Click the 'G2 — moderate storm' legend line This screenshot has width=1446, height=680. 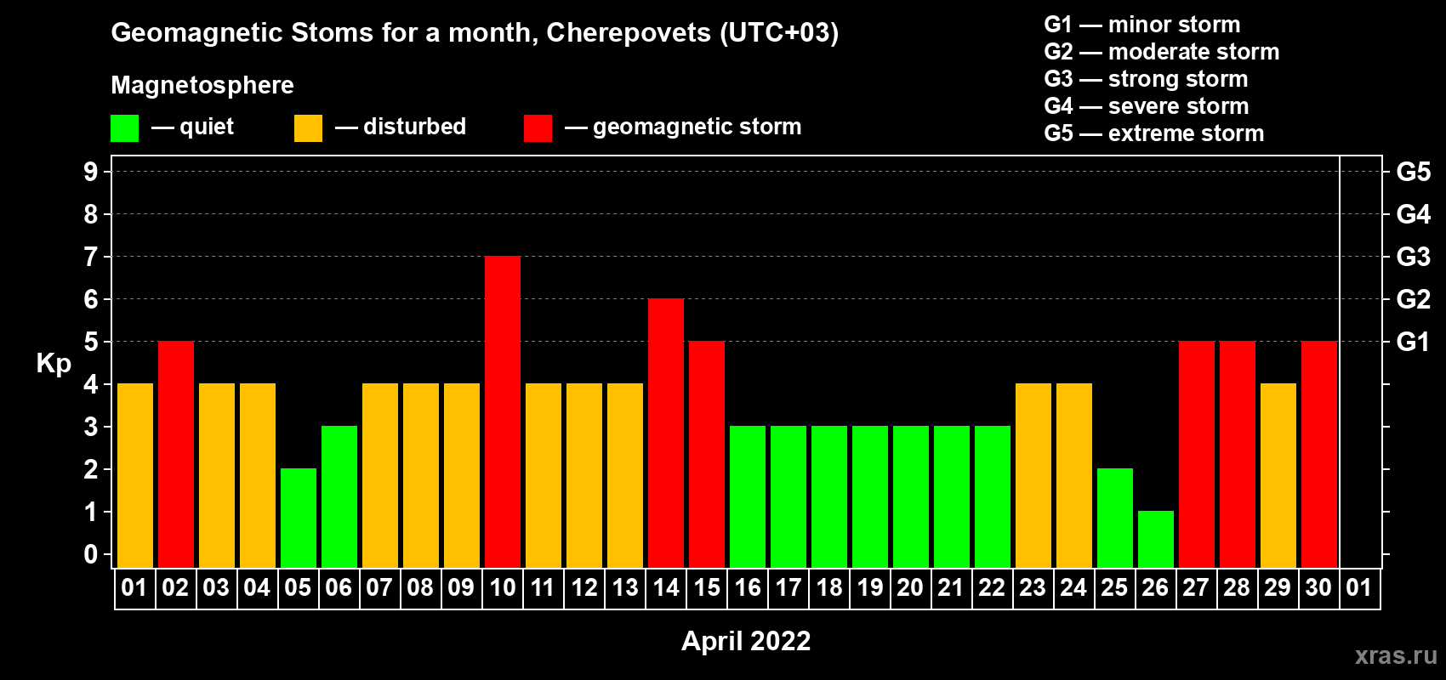1162,52
